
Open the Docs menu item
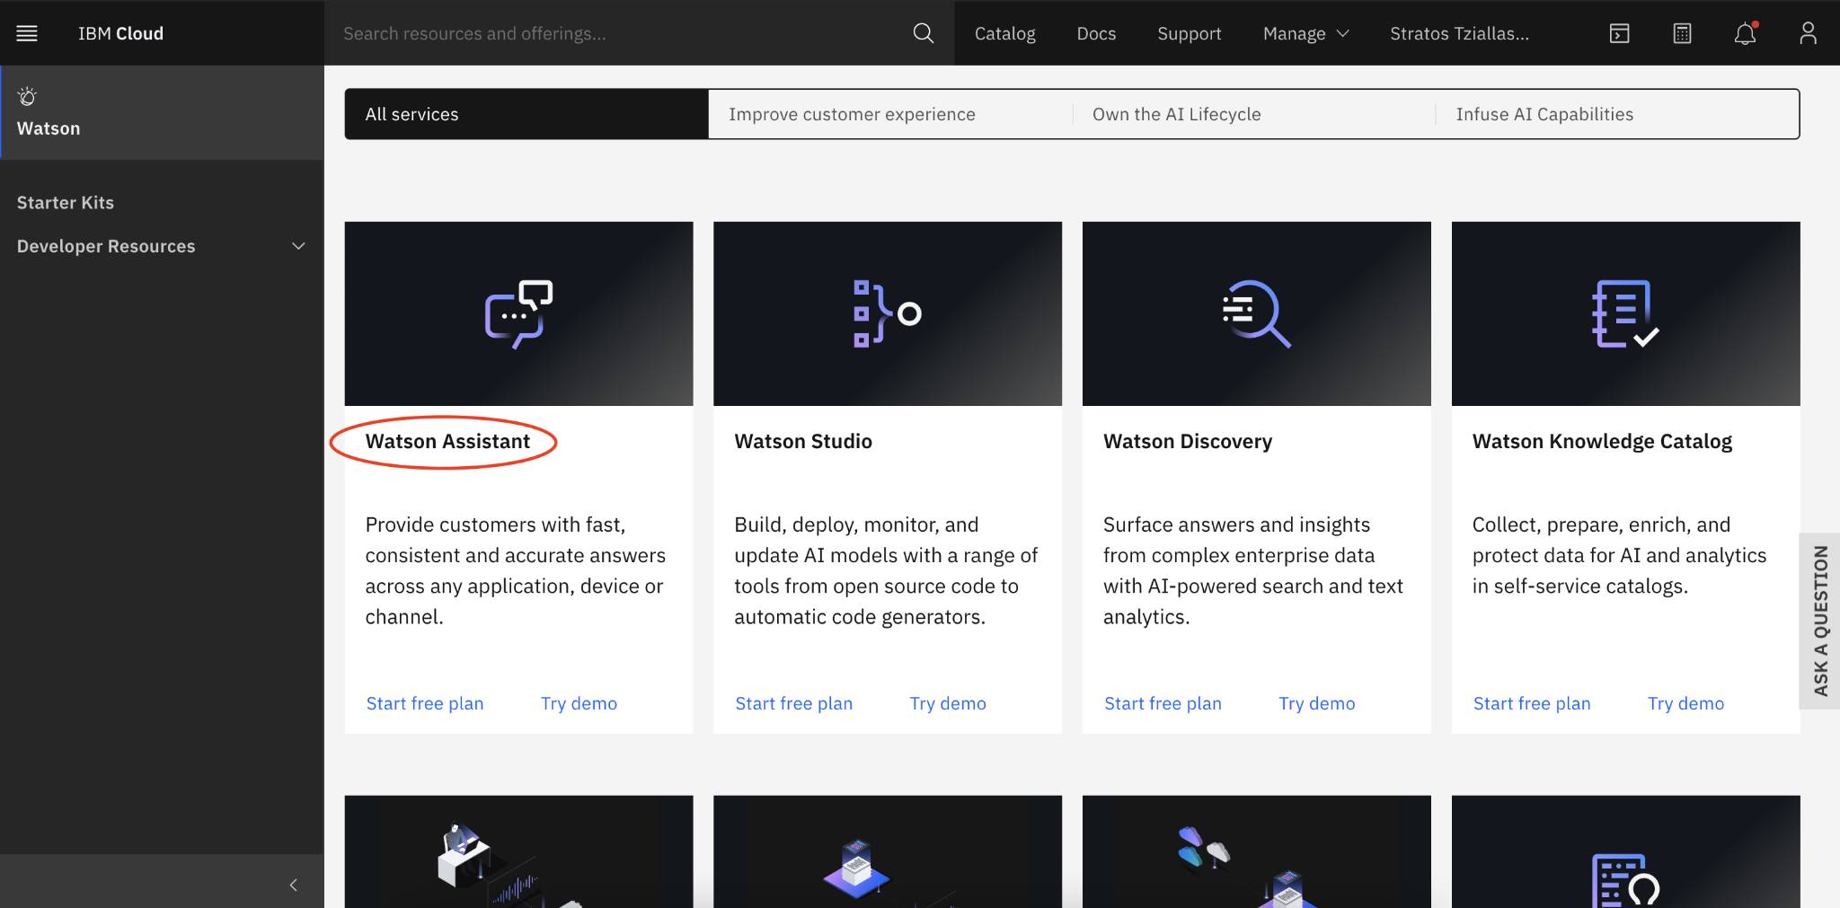coord(1096,33)
